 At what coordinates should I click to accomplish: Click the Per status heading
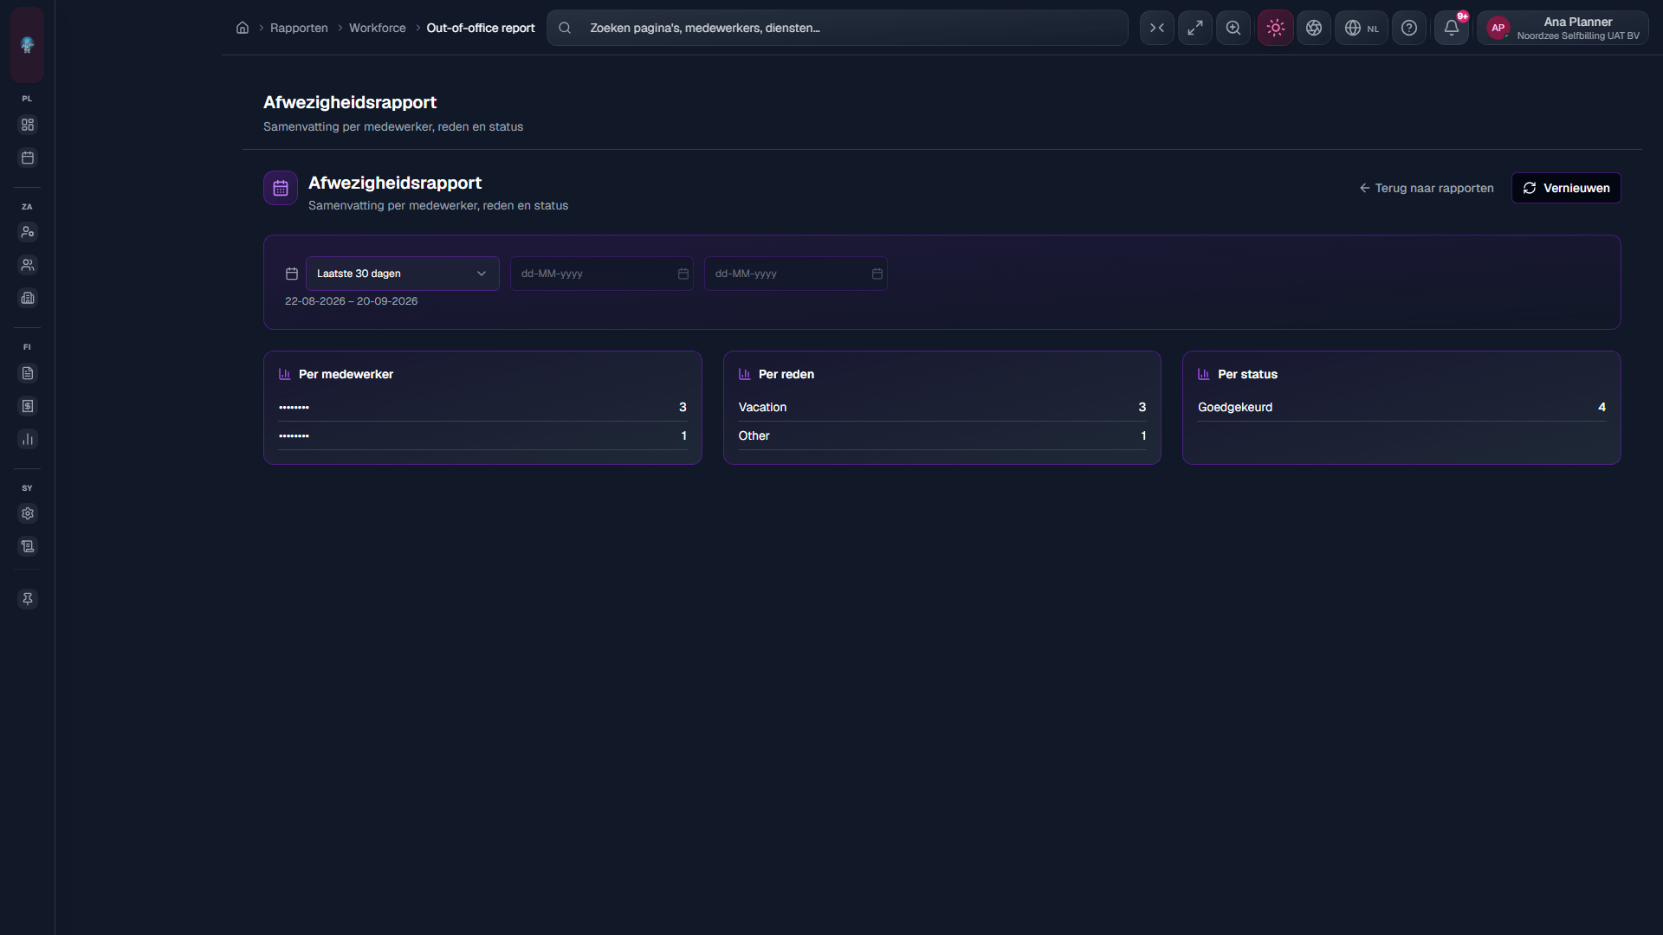tap(1247, 374)
